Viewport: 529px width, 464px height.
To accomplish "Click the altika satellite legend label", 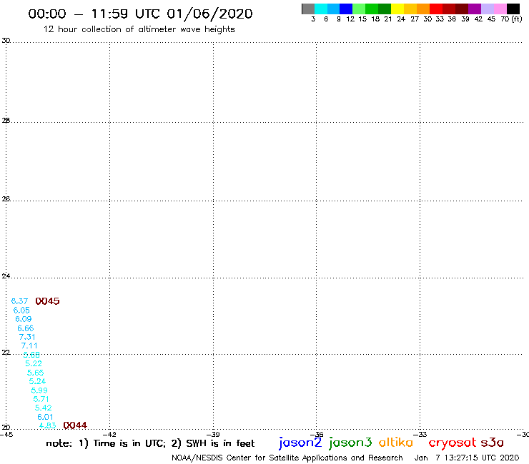I will pyautogui.click(x=396, y=442).
